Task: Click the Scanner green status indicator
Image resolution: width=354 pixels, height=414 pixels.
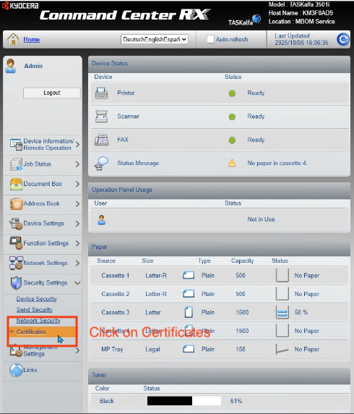Action: click(x=232, y=117)
